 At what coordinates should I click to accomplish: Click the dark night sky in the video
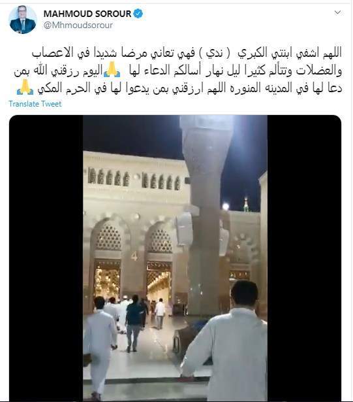click(x=133, y=135)
